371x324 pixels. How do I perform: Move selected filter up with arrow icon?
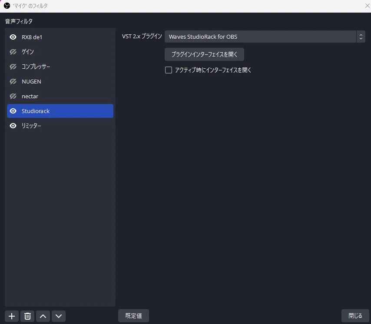[x=43, y=316]
